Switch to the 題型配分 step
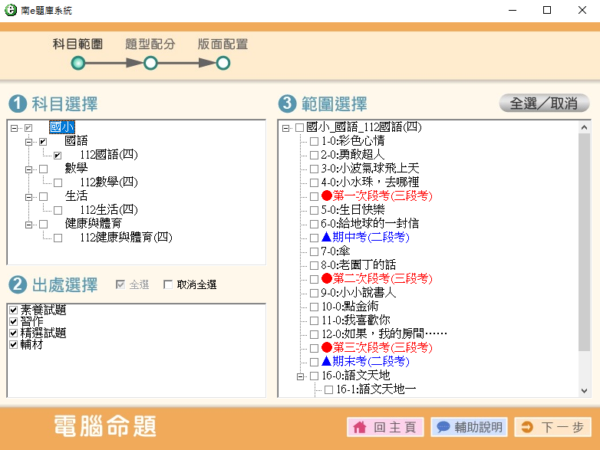 (150, 44)
